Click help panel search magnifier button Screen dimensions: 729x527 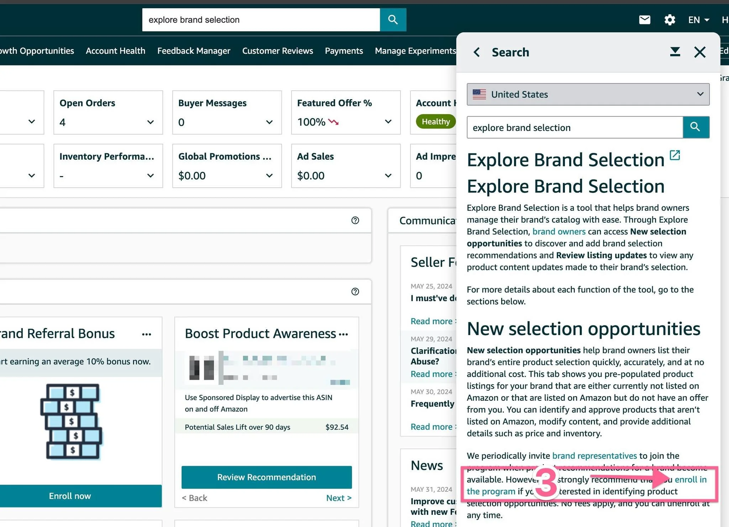click(x=696, y=127)
